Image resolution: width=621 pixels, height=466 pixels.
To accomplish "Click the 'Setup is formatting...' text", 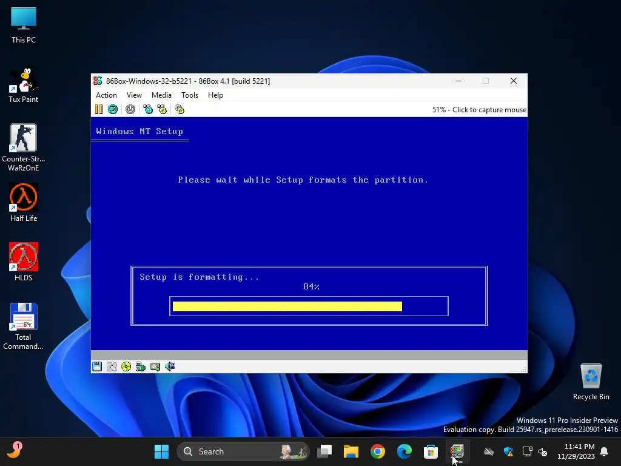I will (199, 277).
